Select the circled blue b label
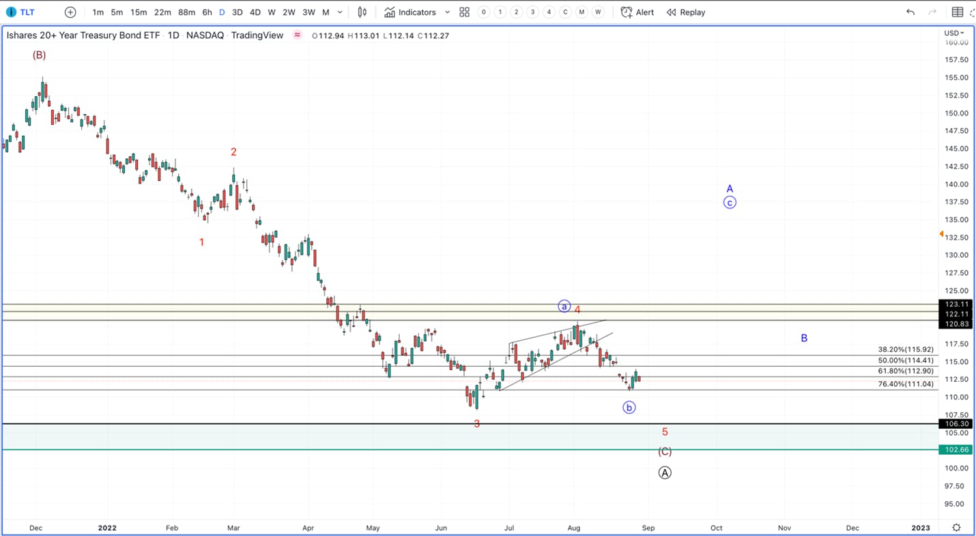 629,408
